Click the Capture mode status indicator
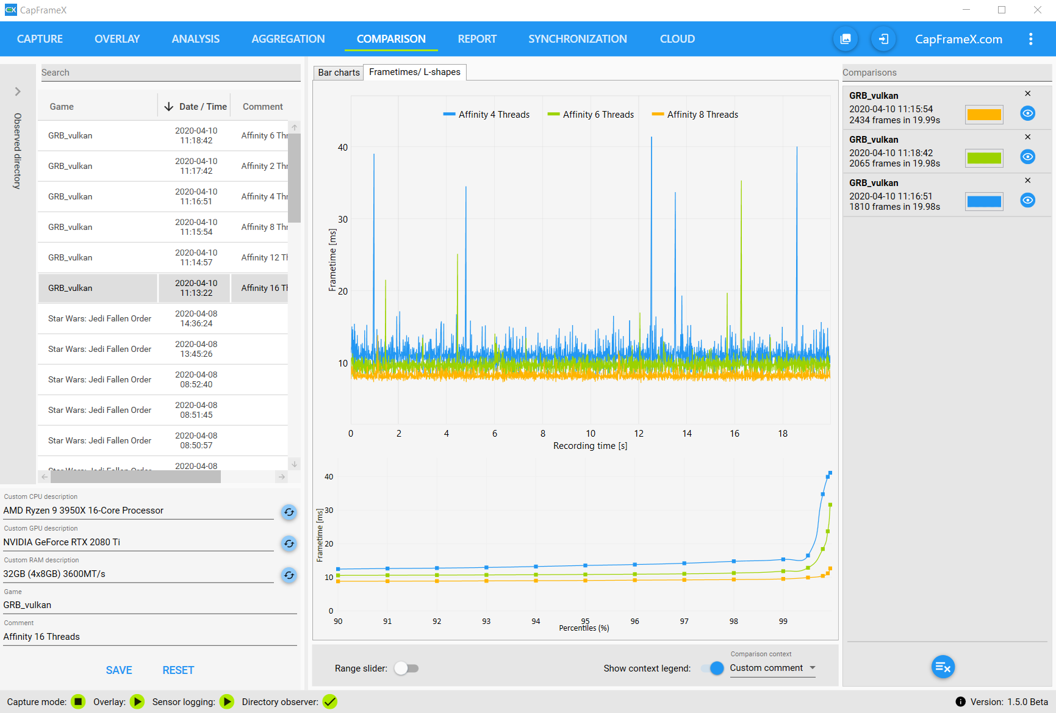 tap(78, 701)
